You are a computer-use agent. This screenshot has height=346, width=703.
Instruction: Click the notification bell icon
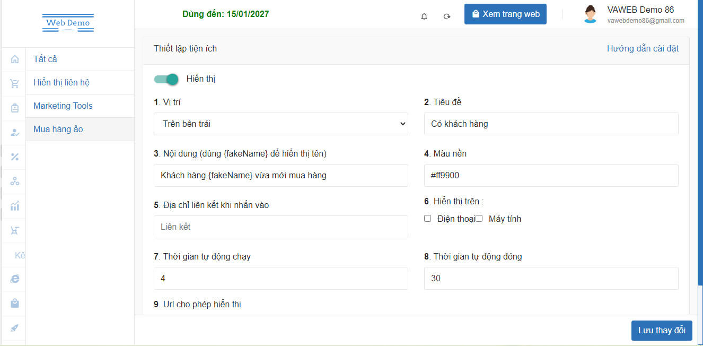tap(424, 16)
